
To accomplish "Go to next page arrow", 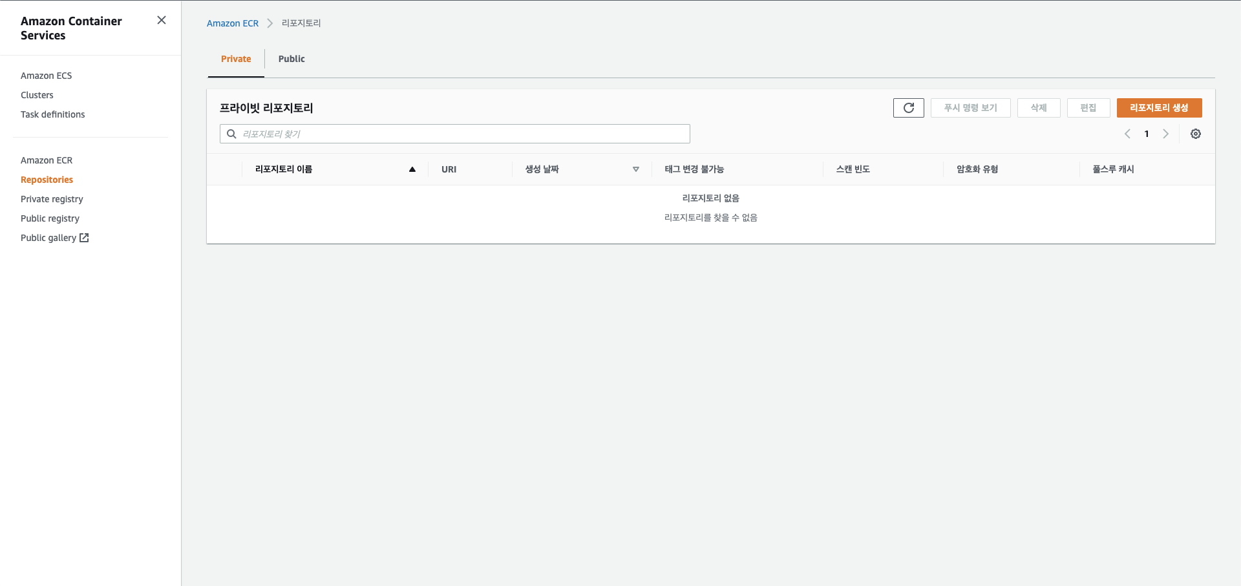I will pyautogui.click(x=1165, y=134).
